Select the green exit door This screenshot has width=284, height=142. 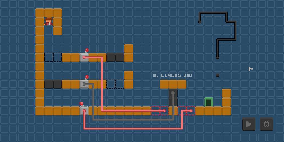[x=209, y=102]
